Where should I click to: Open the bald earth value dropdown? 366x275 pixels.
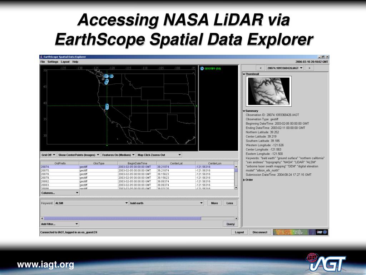click(x=167, y=203)
